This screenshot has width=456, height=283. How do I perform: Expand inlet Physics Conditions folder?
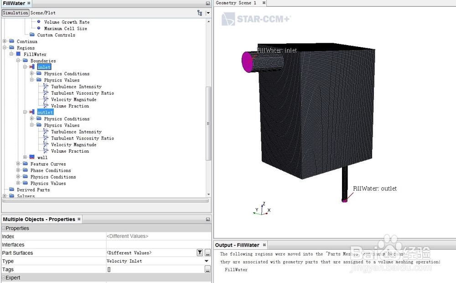(x=32, y=73)
